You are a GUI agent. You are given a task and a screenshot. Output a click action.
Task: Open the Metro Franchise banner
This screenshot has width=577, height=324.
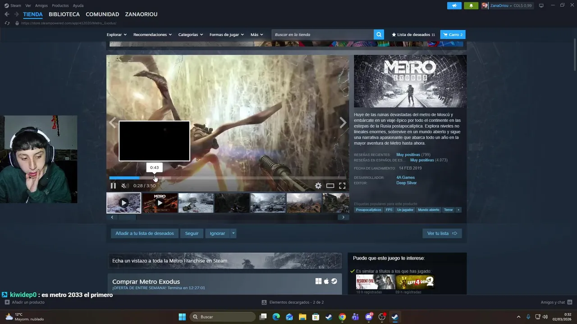point(224,261)
